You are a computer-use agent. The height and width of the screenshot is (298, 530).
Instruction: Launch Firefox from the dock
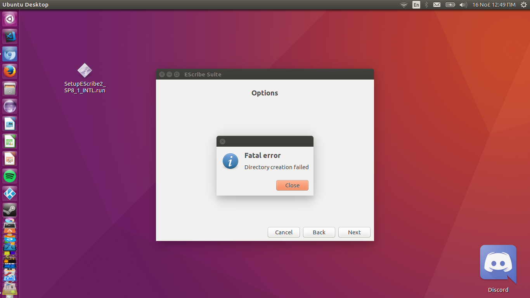[10, 71]
